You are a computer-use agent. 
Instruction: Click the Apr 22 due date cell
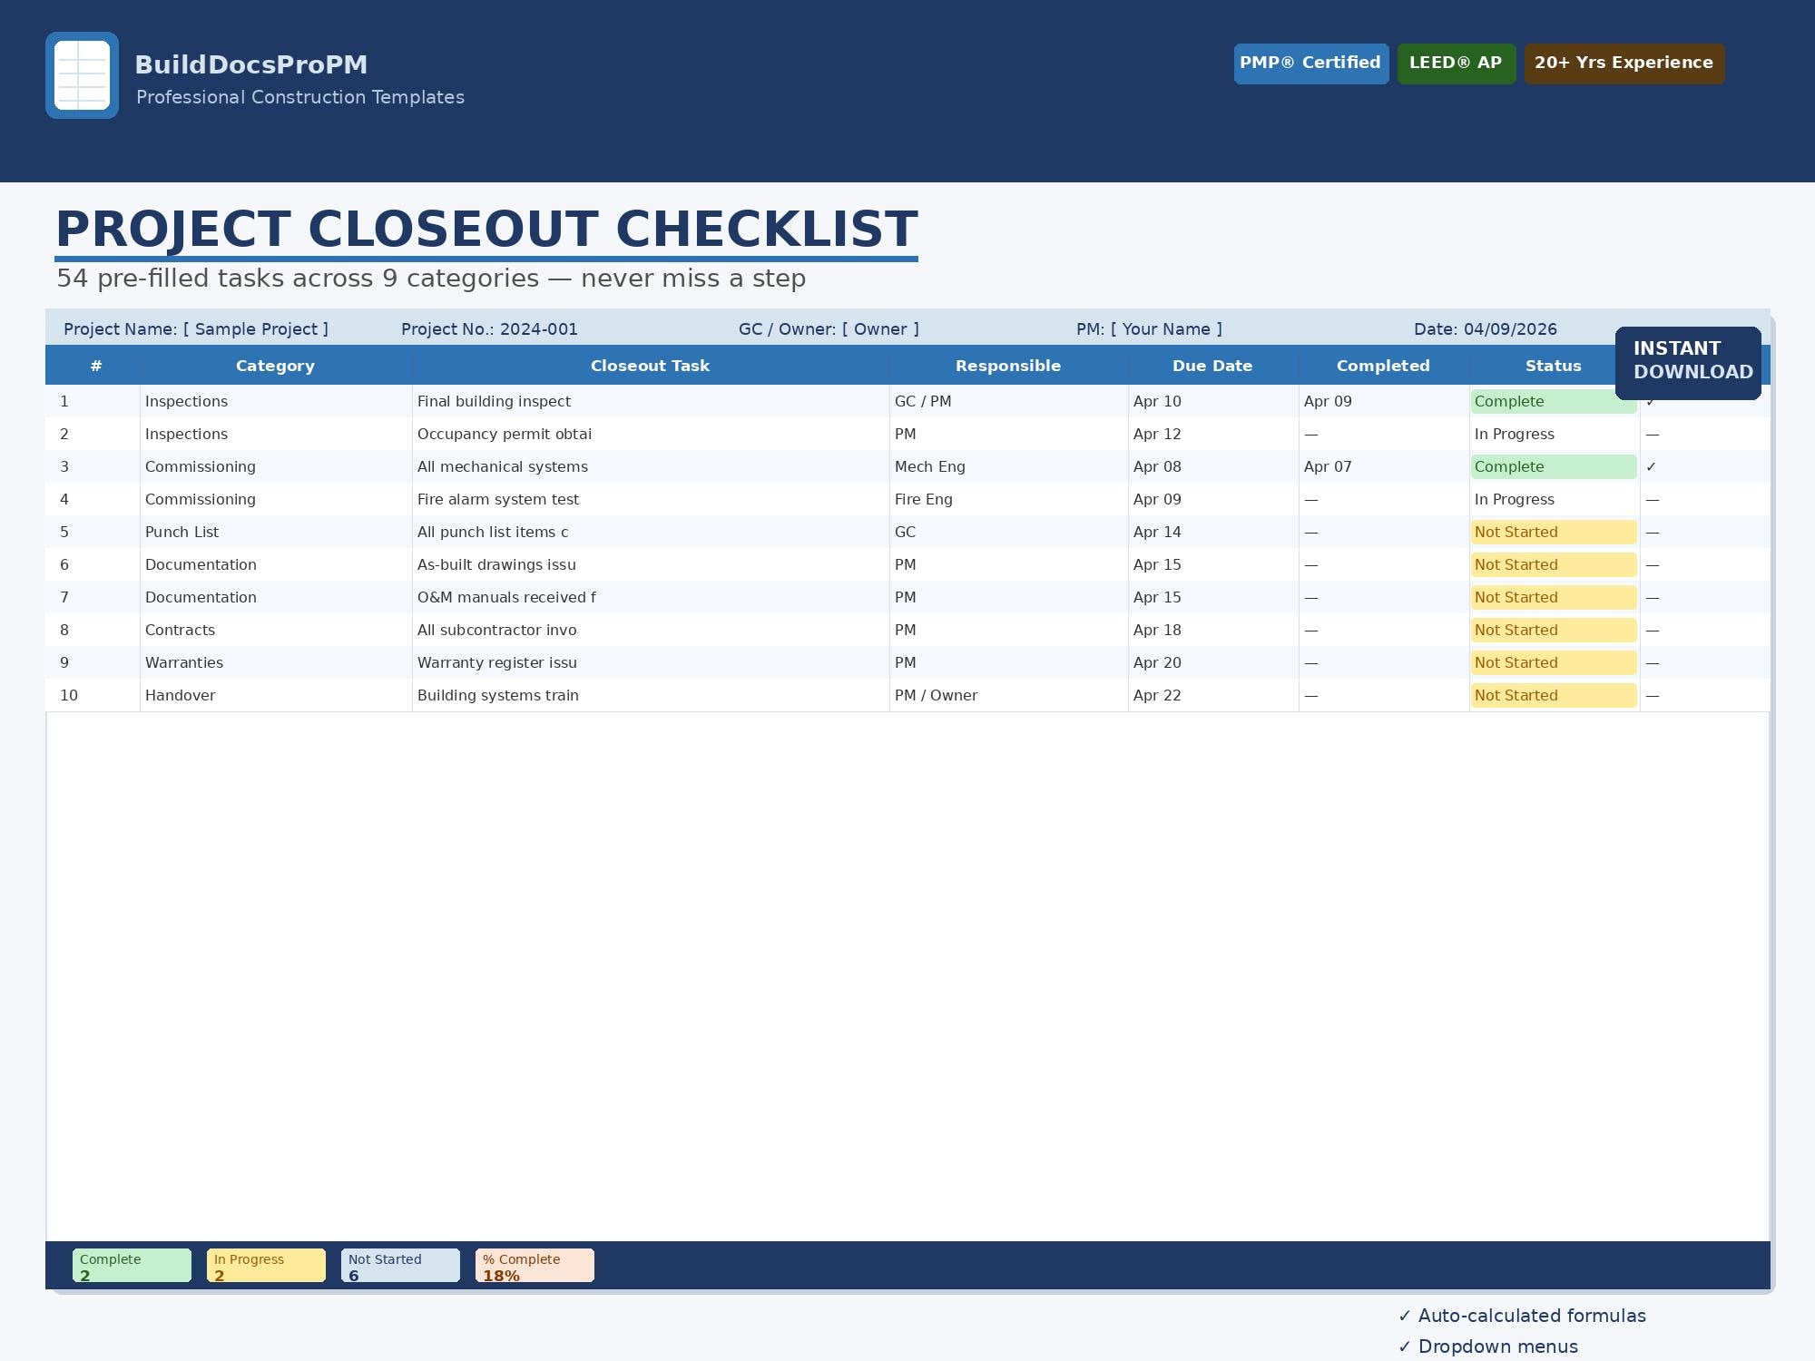pos(1213,695)
